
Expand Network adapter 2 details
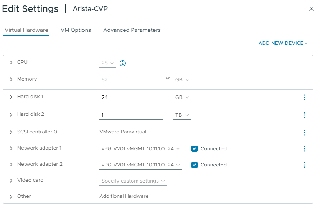[11, 165]
